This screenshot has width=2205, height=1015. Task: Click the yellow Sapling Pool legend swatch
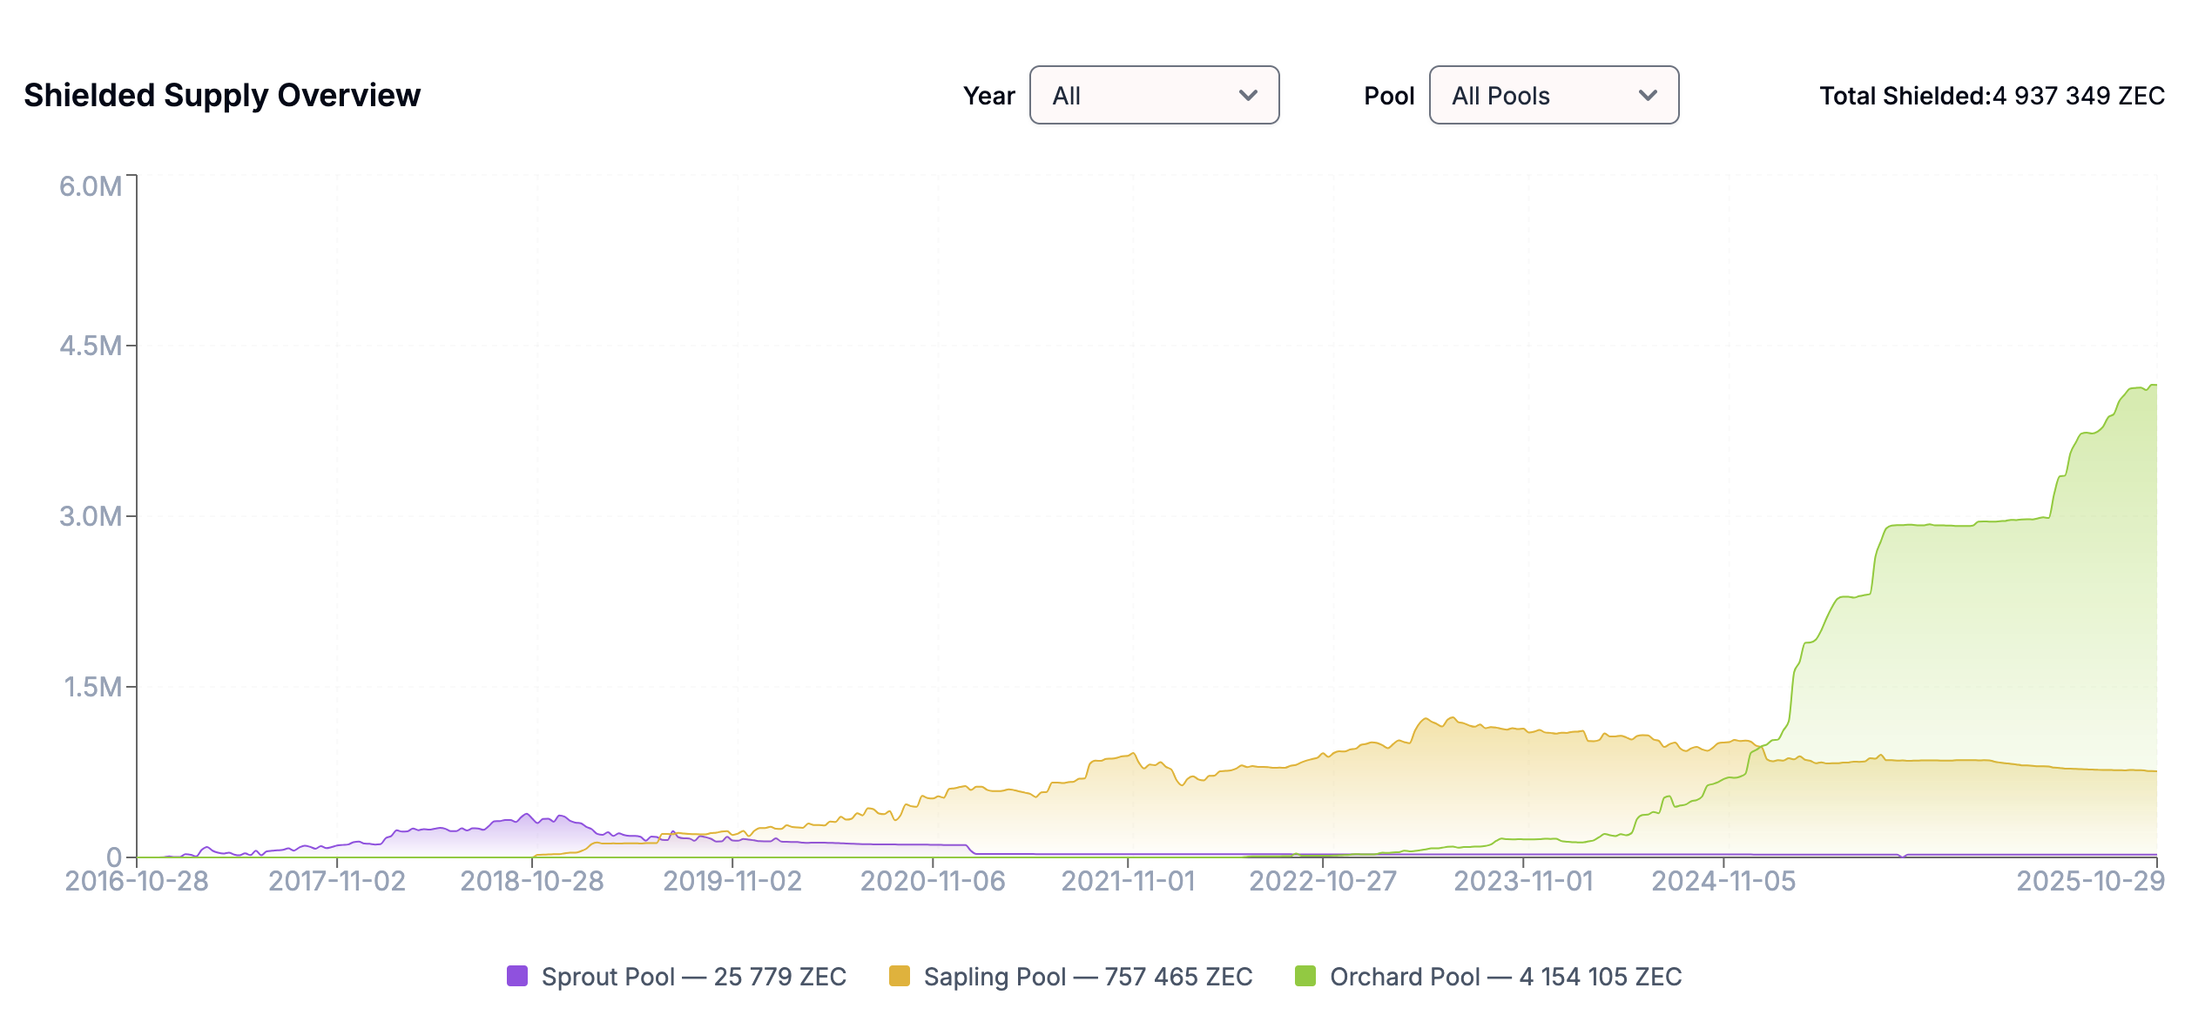pos(900,977)
